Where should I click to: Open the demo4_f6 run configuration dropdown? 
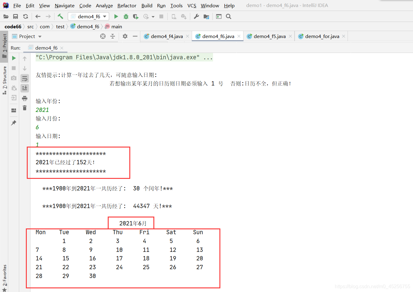coord(89,16)
